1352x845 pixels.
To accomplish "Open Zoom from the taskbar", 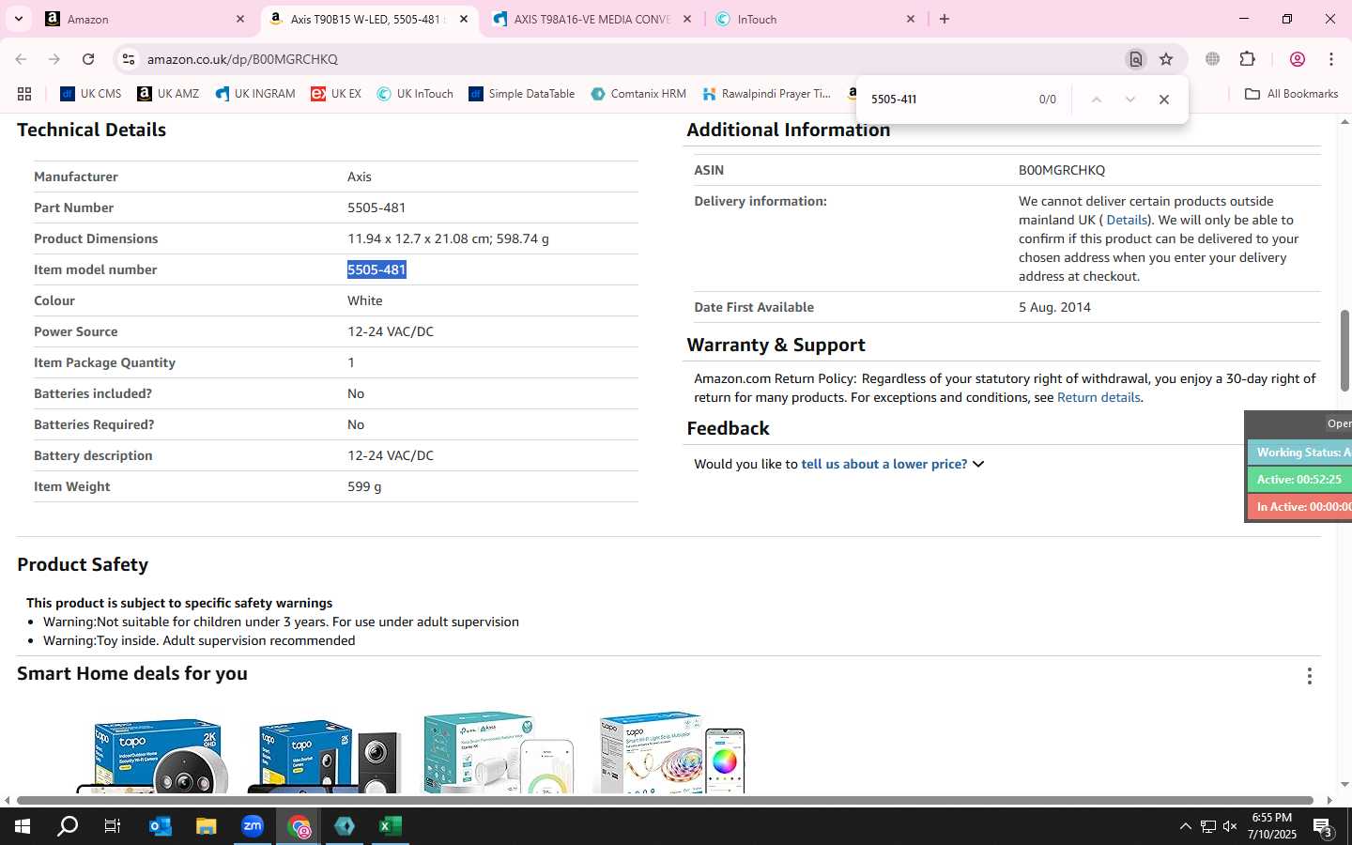I will click(x=252, y=826).
